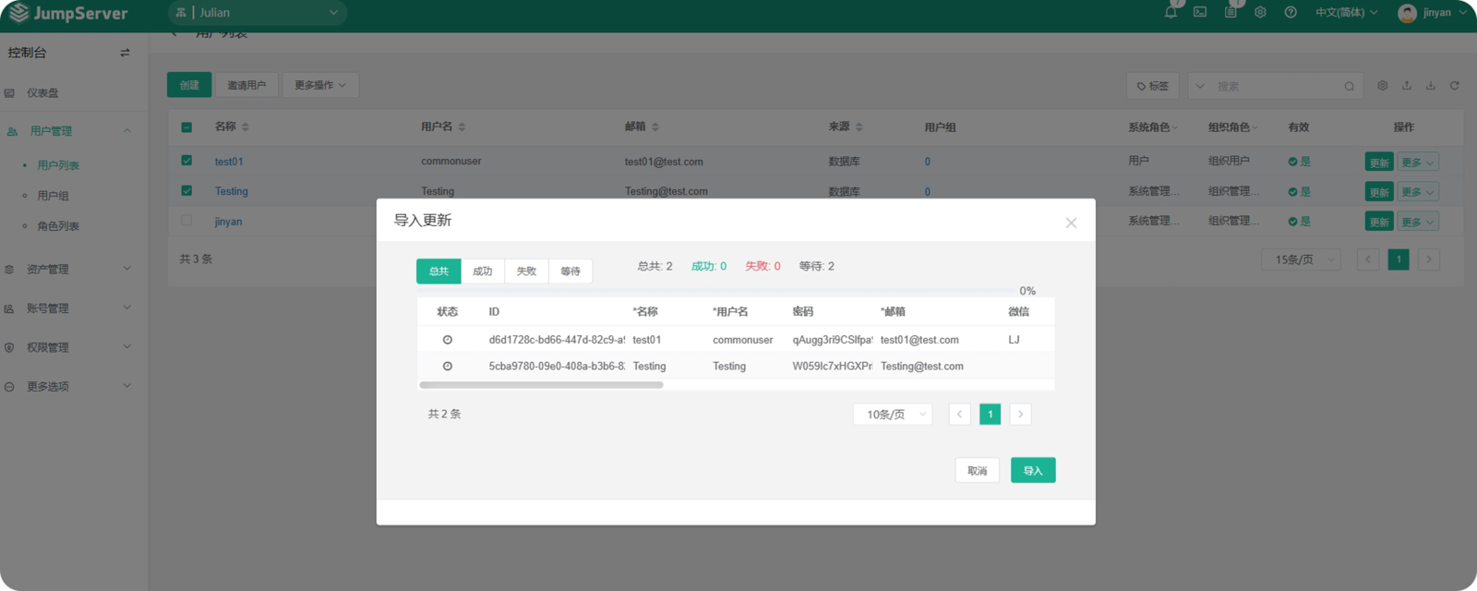The height and width of the screenshot is (591, 1477).
Task: Click the jinyan user avatar
Action: tap(1407, 13)
